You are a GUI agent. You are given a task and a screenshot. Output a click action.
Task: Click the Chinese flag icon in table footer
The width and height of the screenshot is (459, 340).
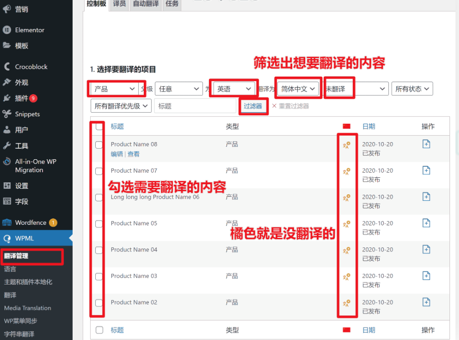tap(347, 330)
